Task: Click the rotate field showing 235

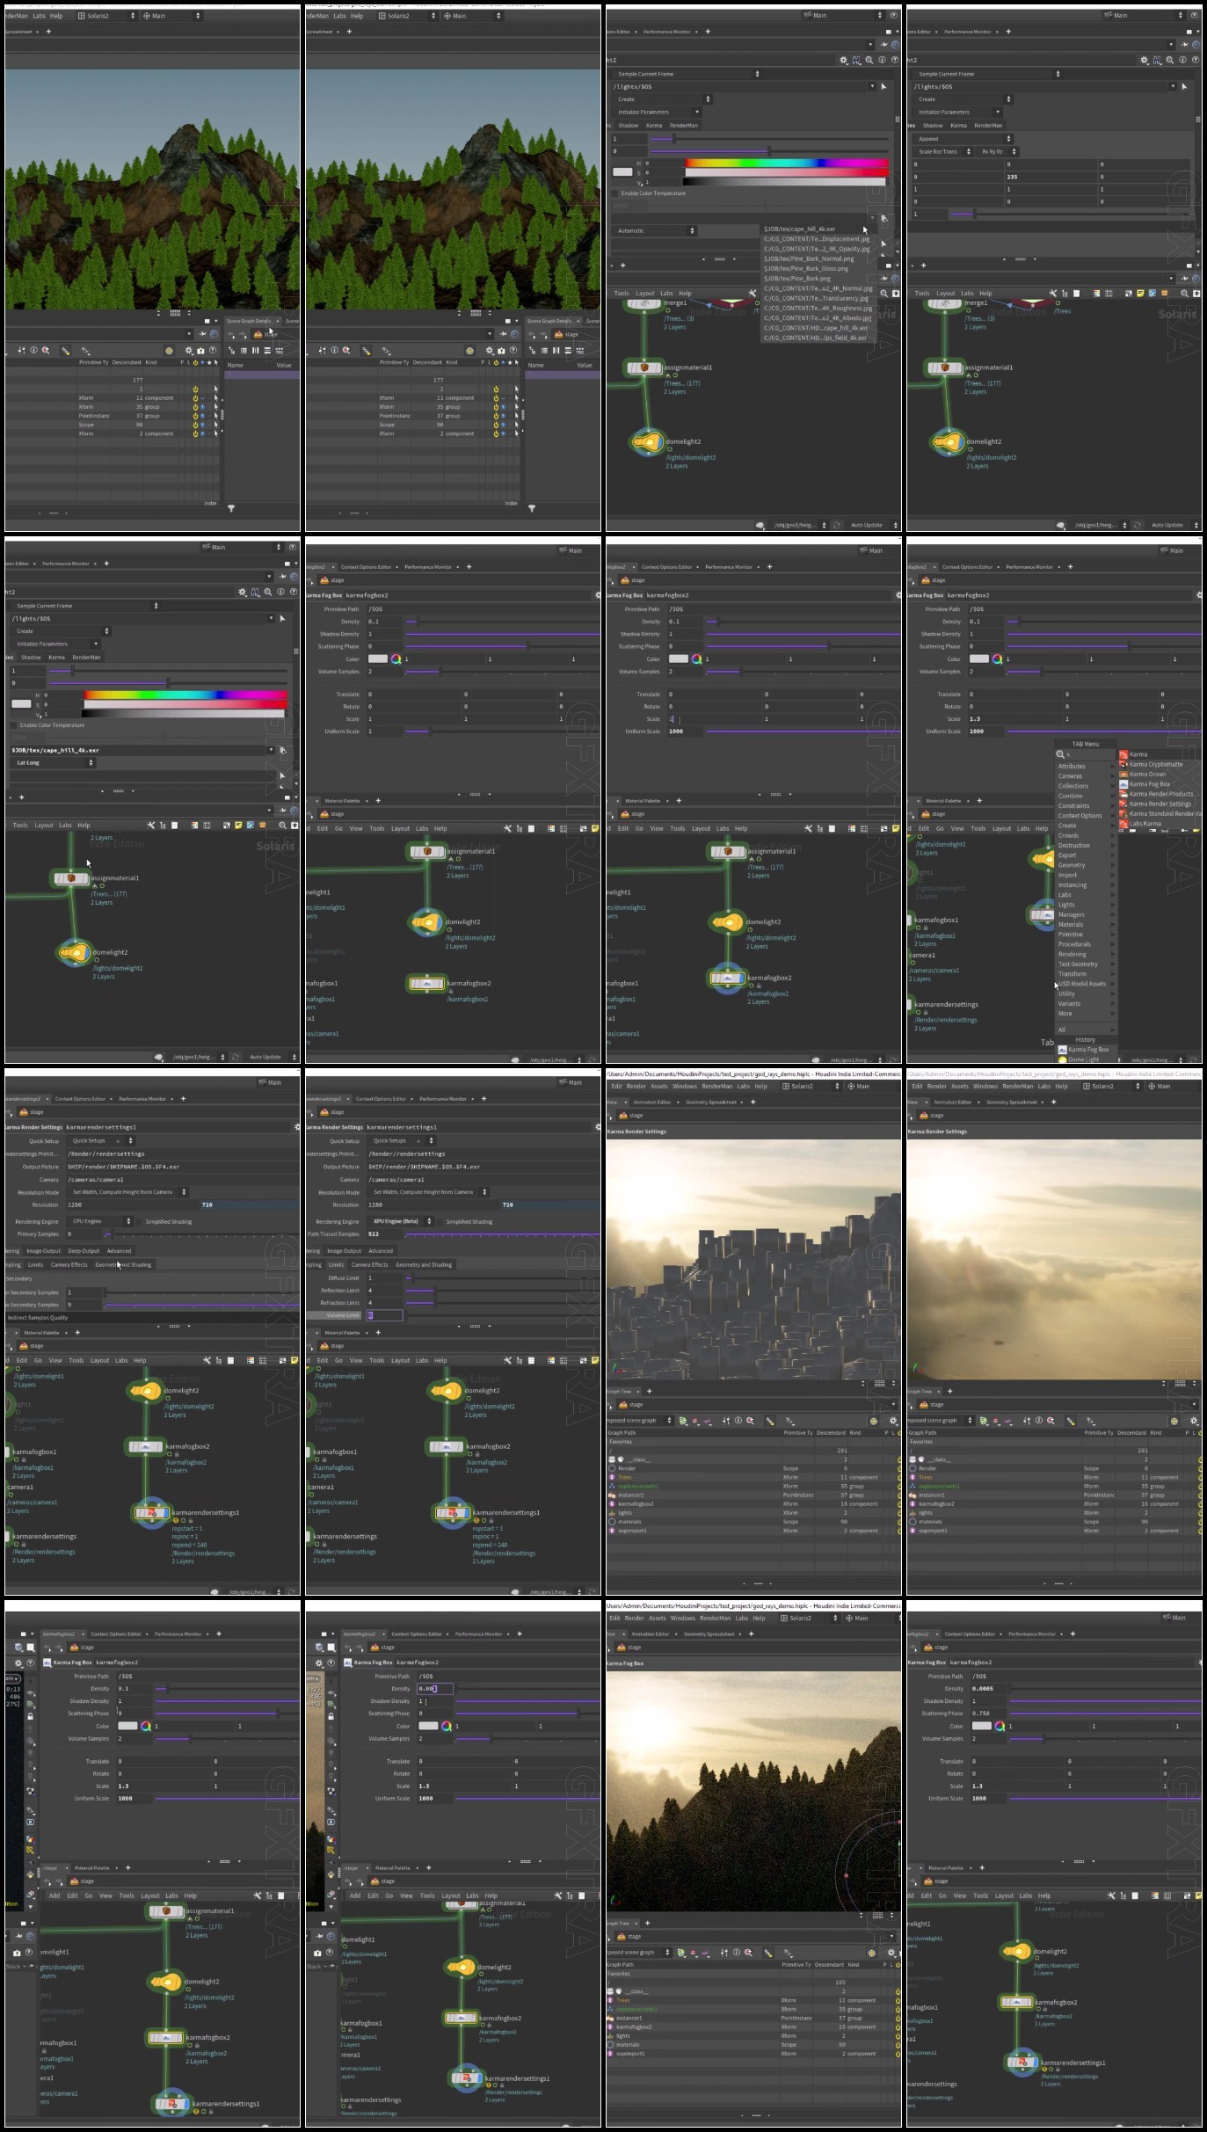Action: click(x=1050, y=177)
